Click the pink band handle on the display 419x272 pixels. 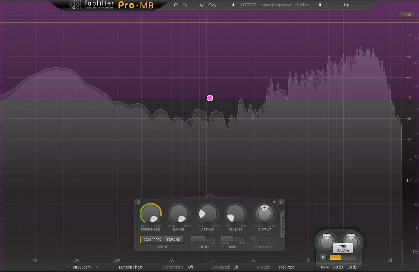tap(210, 98)
